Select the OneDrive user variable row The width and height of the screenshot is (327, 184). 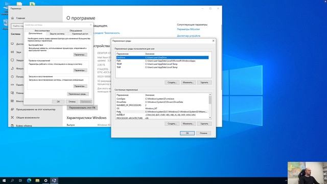click(162, 57)
